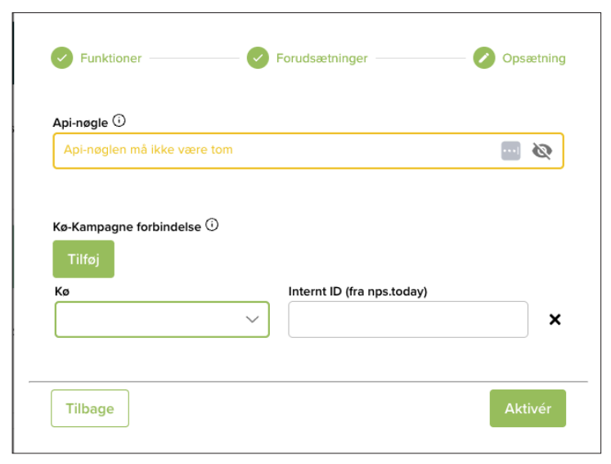Select the Opsætning step label
Image resolution: width=611 pixels, height=464 pixels.
coord(533,58)
